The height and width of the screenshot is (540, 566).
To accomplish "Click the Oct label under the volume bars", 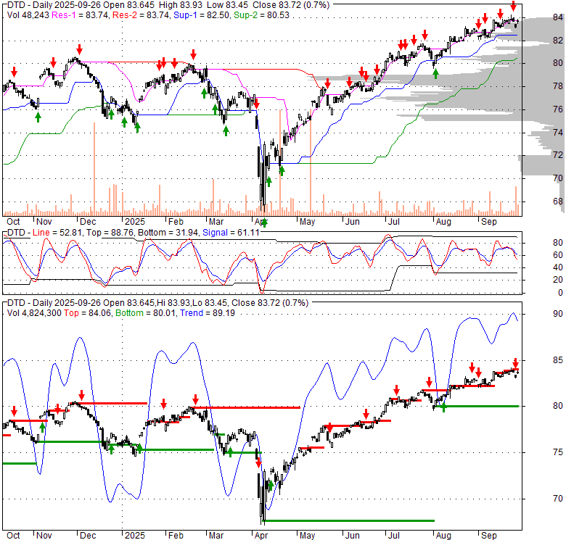I will coord(13,222).
